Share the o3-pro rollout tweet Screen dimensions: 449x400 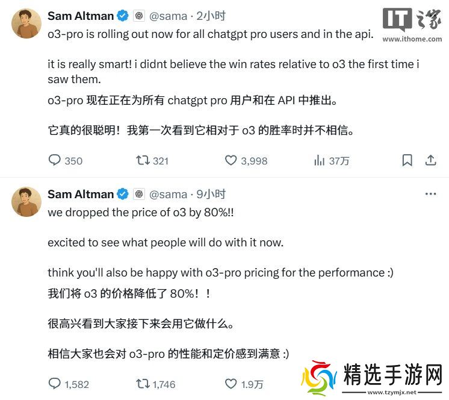tap(430, 160)
